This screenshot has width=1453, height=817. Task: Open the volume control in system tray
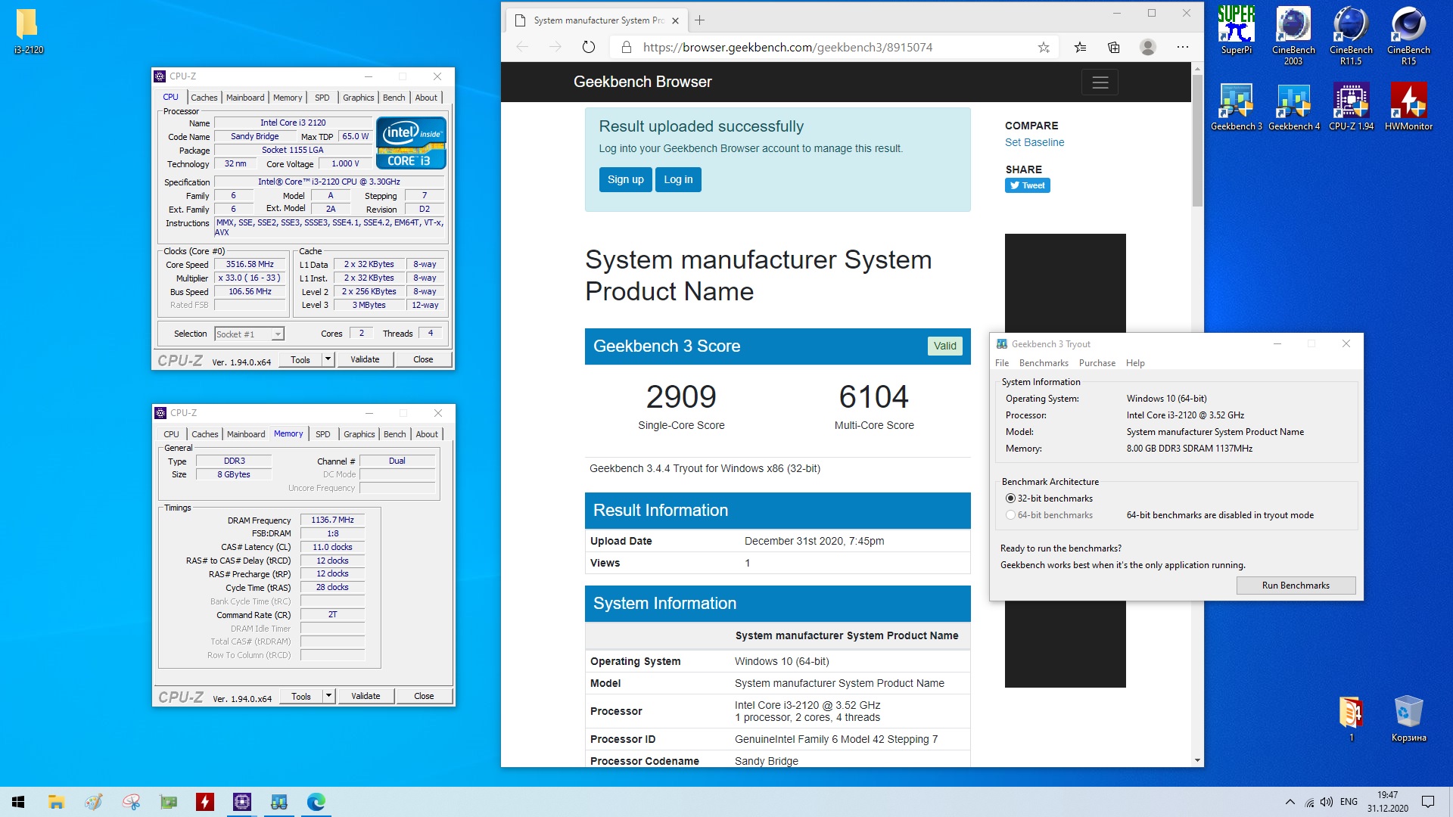(1327, 802)
